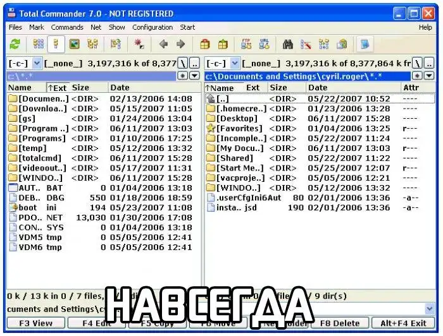443x336 pixels.
Task: Select the [Favorites] folder in right panel
Action: pyautogui.click(x=239, y=128)
